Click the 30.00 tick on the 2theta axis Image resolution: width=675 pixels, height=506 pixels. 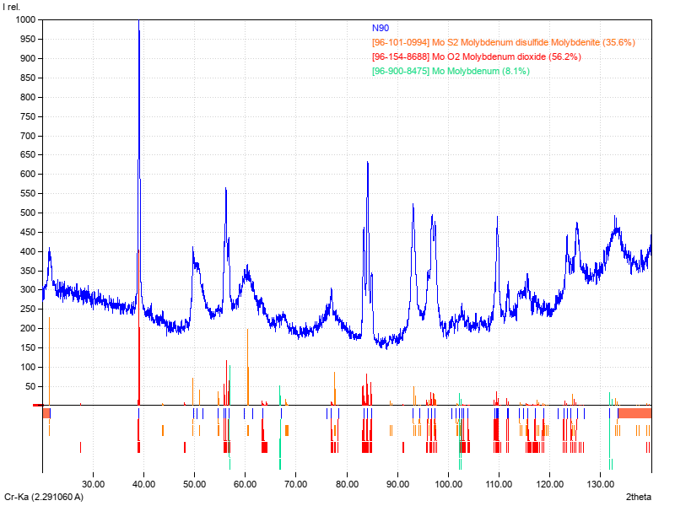[93, 485]
